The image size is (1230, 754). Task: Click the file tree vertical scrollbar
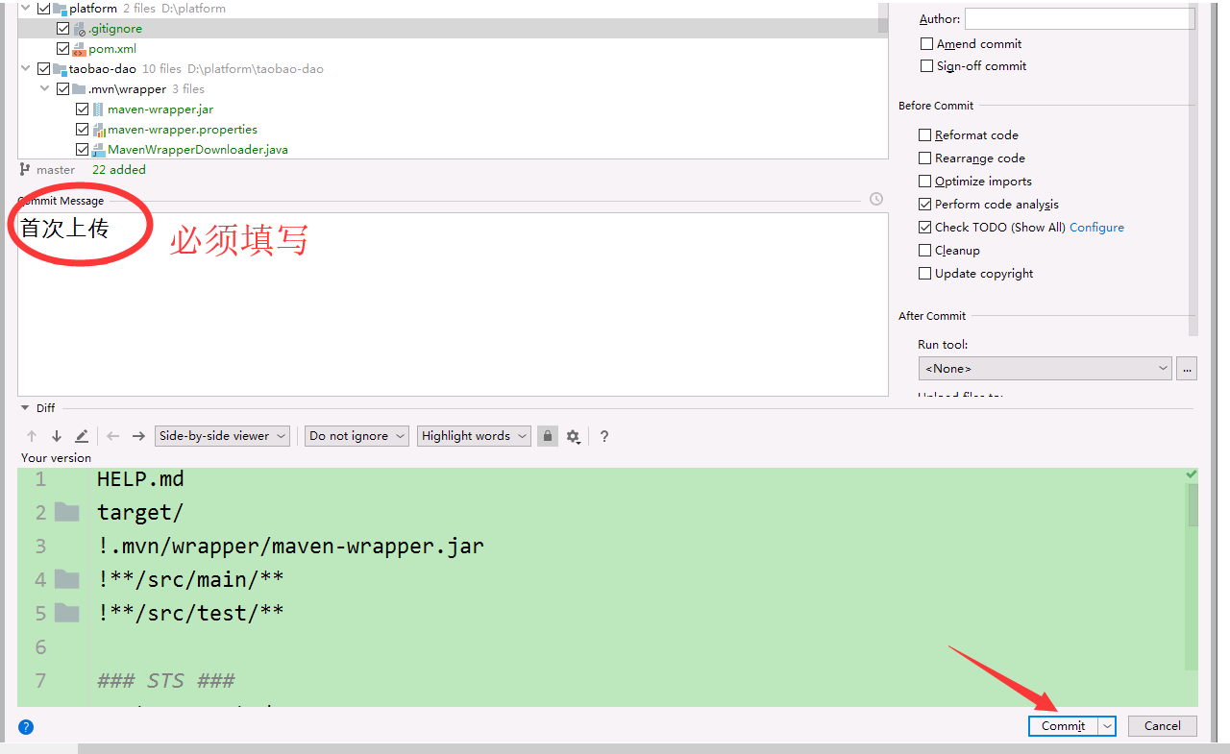click(x=883, y=17)
